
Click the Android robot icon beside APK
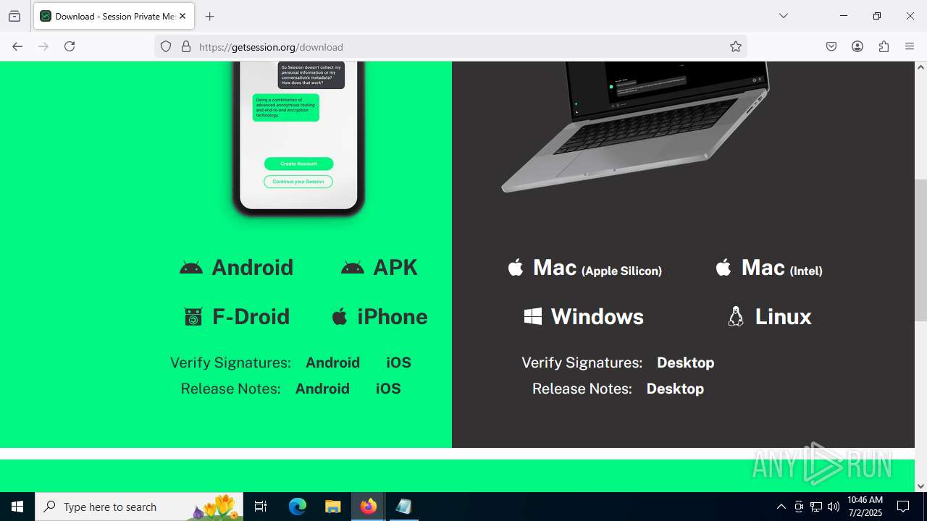click(x=353, y=268)
